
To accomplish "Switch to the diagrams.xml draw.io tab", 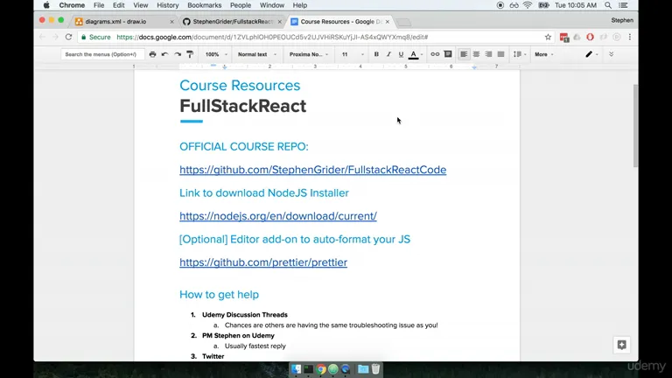I will [124, 21].
